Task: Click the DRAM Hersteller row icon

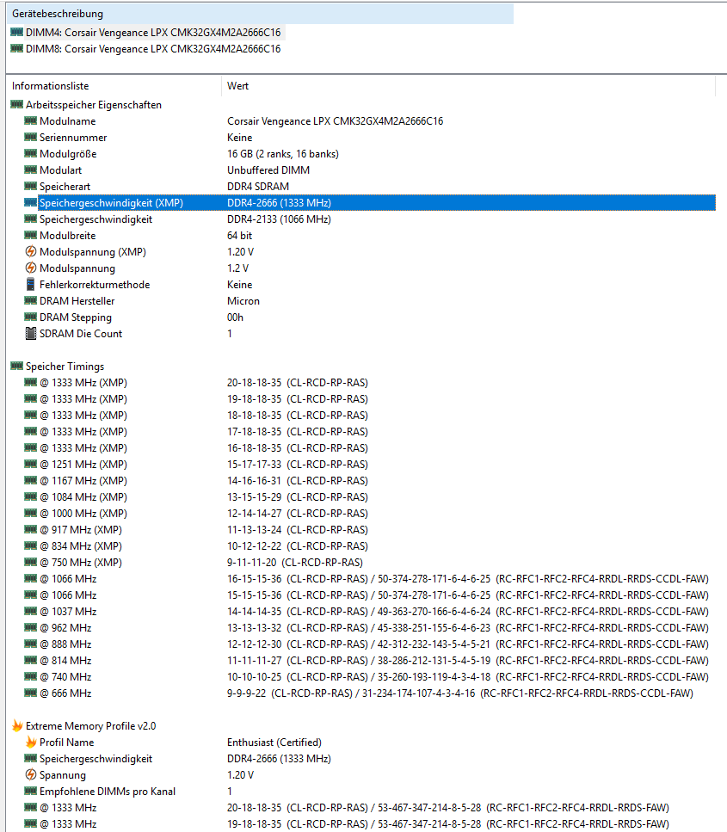Action: [x=30, y=301]
